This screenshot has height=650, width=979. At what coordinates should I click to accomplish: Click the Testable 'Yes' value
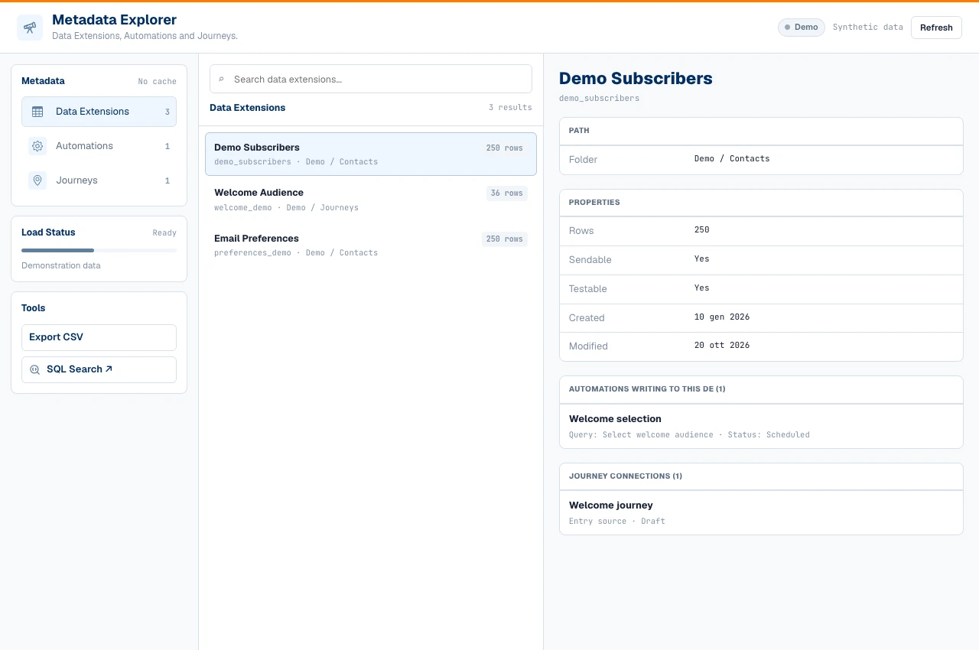(702, 288)
